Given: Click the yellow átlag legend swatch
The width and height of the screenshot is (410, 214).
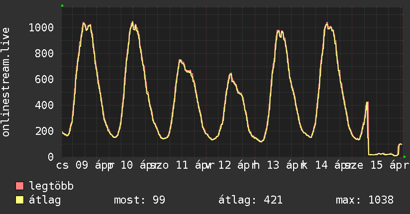Looking at the screenshot, I should [19, 200].
